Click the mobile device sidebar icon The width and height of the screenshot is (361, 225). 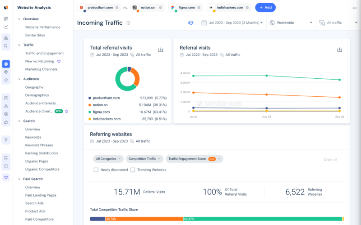tap(6, 166)
